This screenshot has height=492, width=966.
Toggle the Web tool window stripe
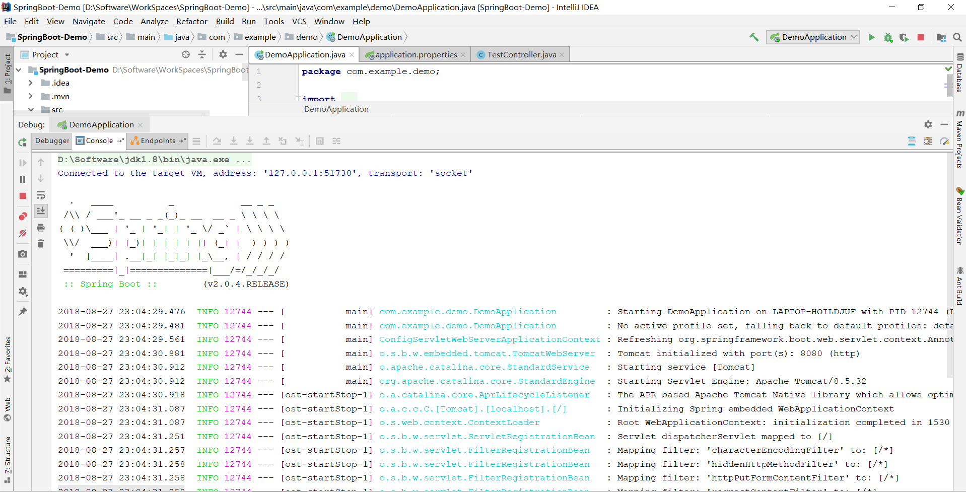pyautogui.click(x=7, y=409)
